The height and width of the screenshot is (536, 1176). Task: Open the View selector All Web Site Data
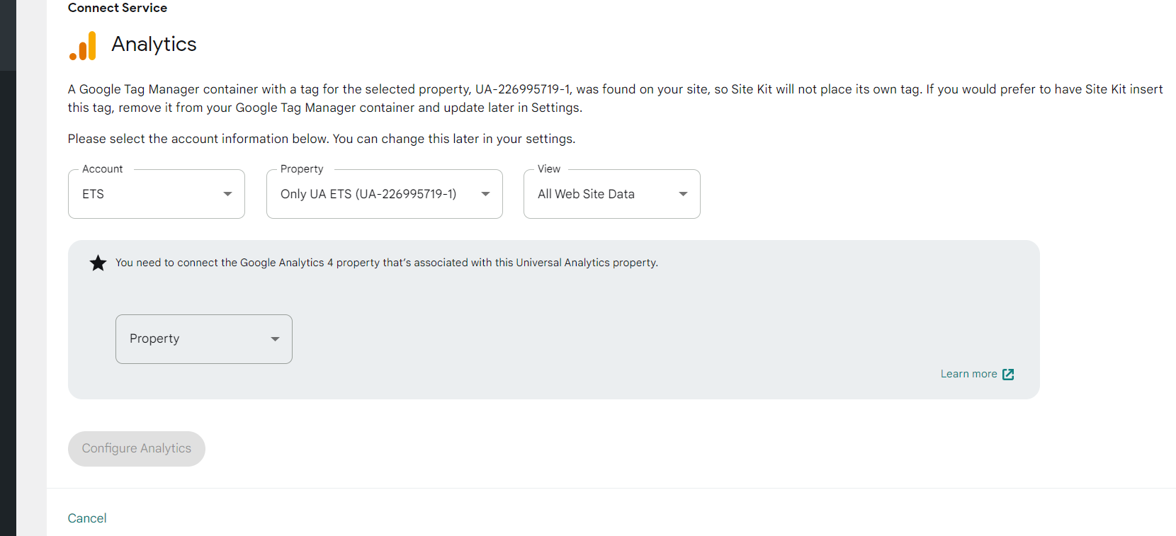(611, 193)
